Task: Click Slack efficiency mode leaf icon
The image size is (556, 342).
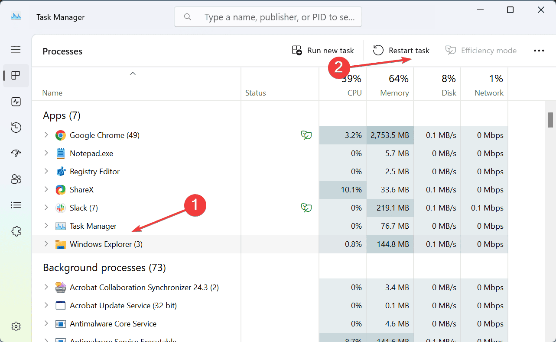Action: (x=306, y=208)
